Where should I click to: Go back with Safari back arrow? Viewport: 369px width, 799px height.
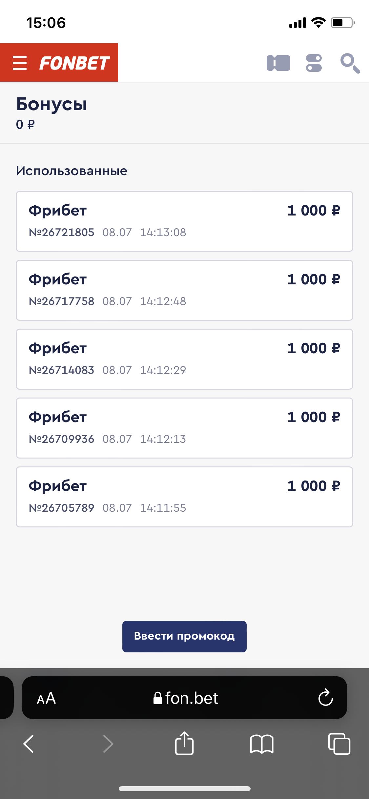pyautogui.click(x=29, y=744)
